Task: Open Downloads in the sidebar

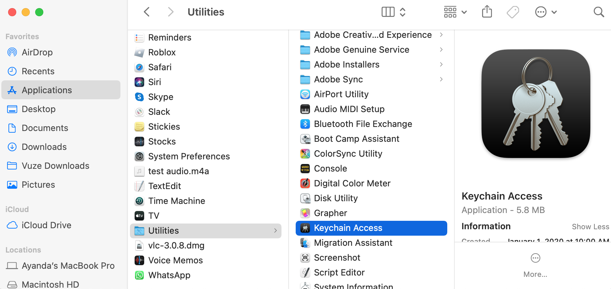Action: (x=61, y=147)
